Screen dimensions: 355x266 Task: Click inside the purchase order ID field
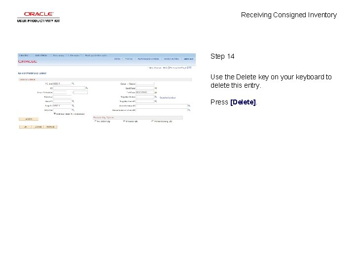click(x=69, y=88)
